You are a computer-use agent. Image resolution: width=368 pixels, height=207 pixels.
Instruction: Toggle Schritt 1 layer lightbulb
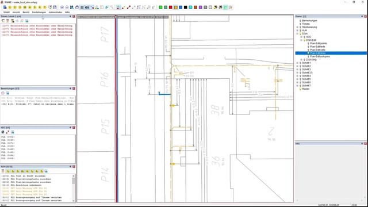coord(300,63)
